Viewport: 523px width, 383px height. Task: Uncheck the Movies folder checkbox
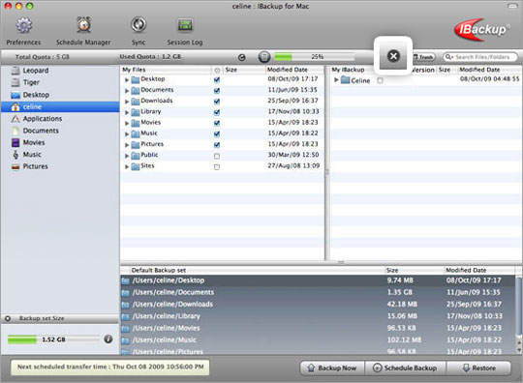217,123
